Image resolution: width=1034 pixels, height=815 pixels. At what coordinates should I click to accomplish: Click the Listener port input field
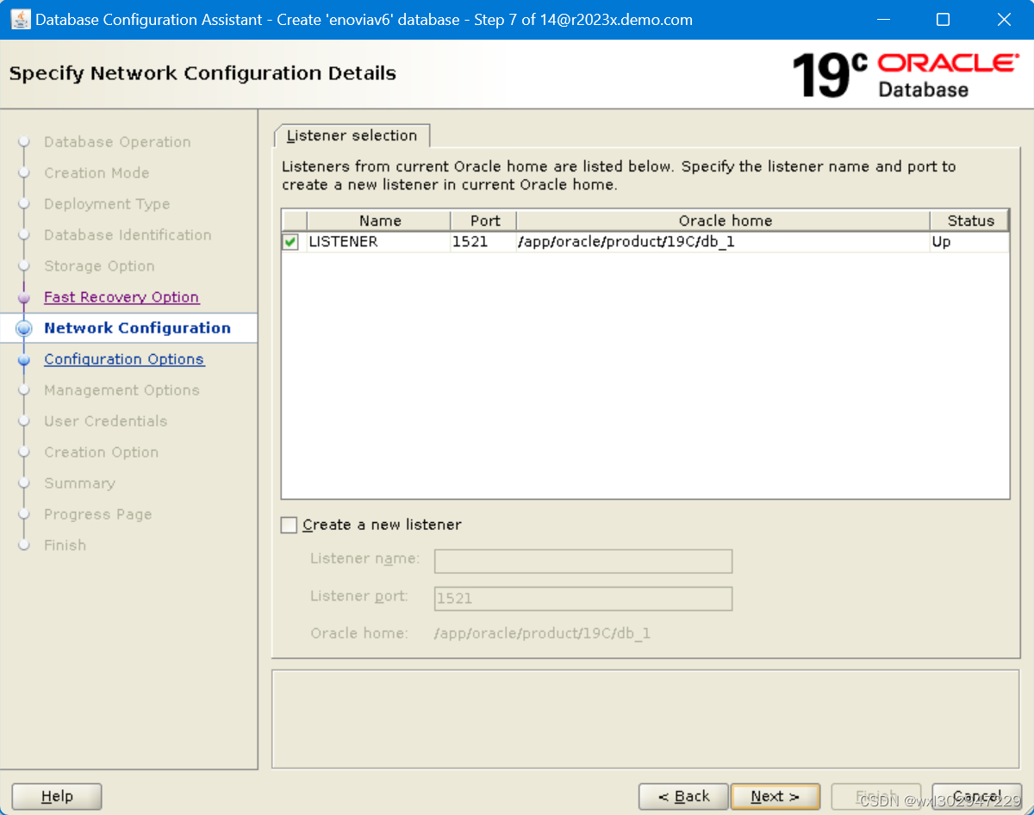click(583, 599)
